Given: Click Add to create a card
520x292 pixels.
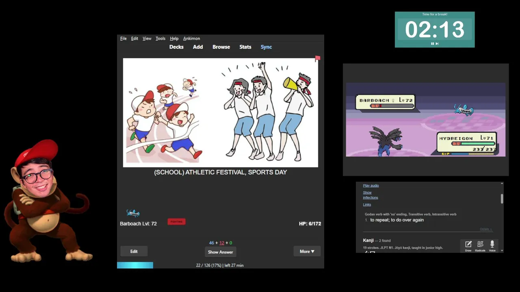Looking at the screenshot, I should click(x=198, y=47).
